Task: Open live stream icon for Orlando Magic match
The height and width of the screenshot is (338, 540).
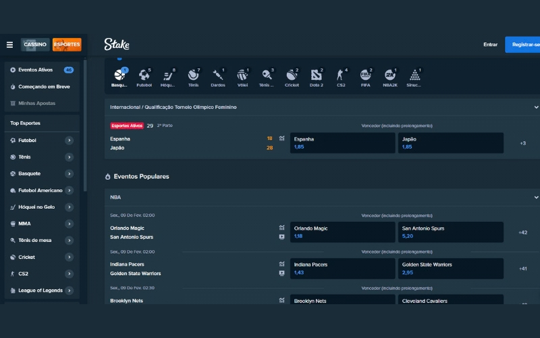Action: [x=281, y=237]
